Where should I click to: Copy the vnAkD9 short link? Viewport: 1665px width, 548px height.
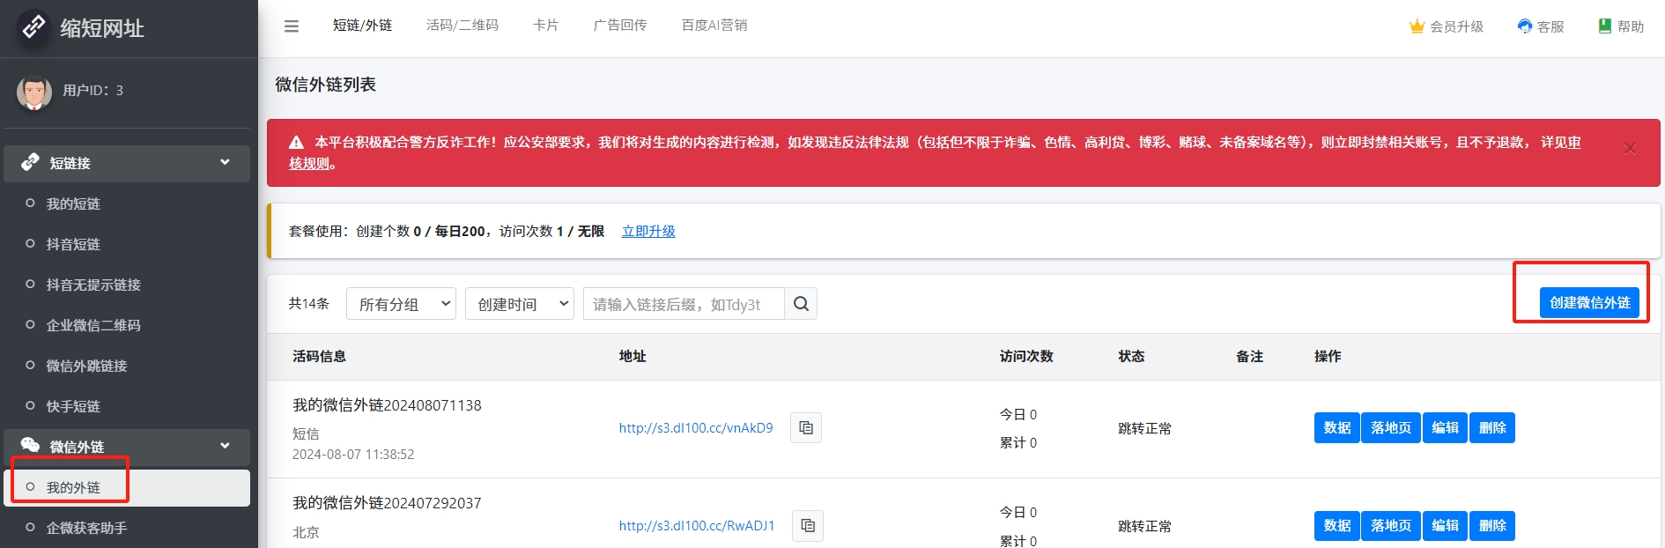806,428
